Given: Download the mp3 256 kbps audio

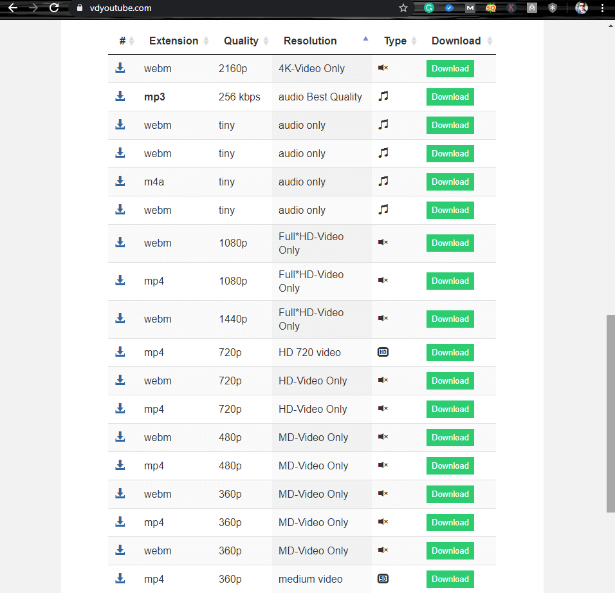Looking at the screenshot, I should tap(450, 97).
